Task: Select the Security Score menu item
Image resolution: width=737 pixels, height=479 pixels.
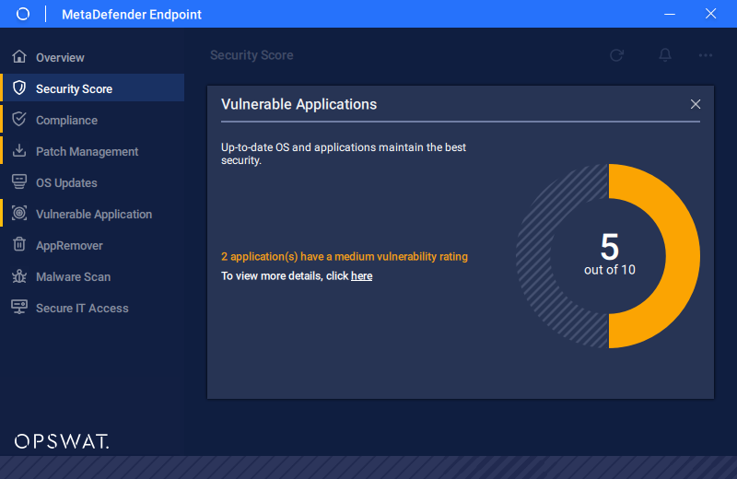Action: coord(92,88)
